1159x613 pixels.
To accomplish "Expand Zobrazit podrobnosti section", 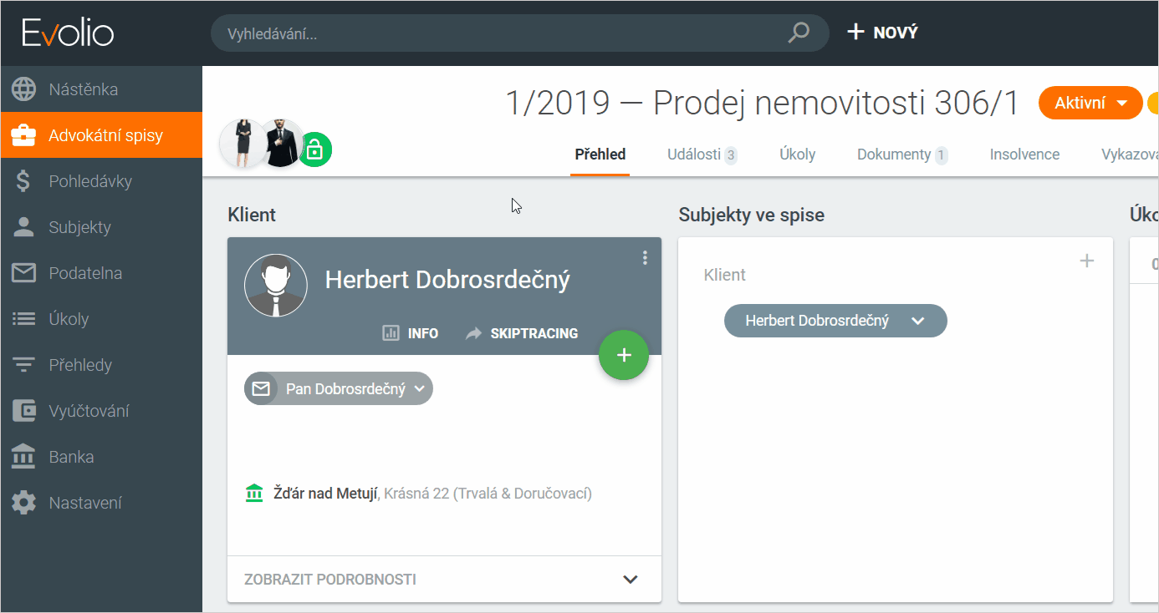I will tap(631, 580).
